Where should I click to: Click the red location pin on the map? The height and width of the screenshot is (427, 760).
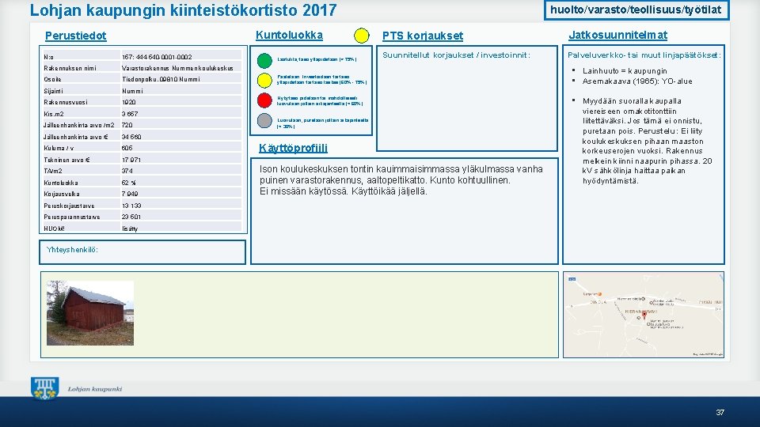[644, 315]
